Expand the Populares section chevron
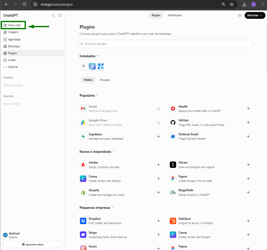The image size is (267, 250). pyautogui.click(x=97, y=95)
